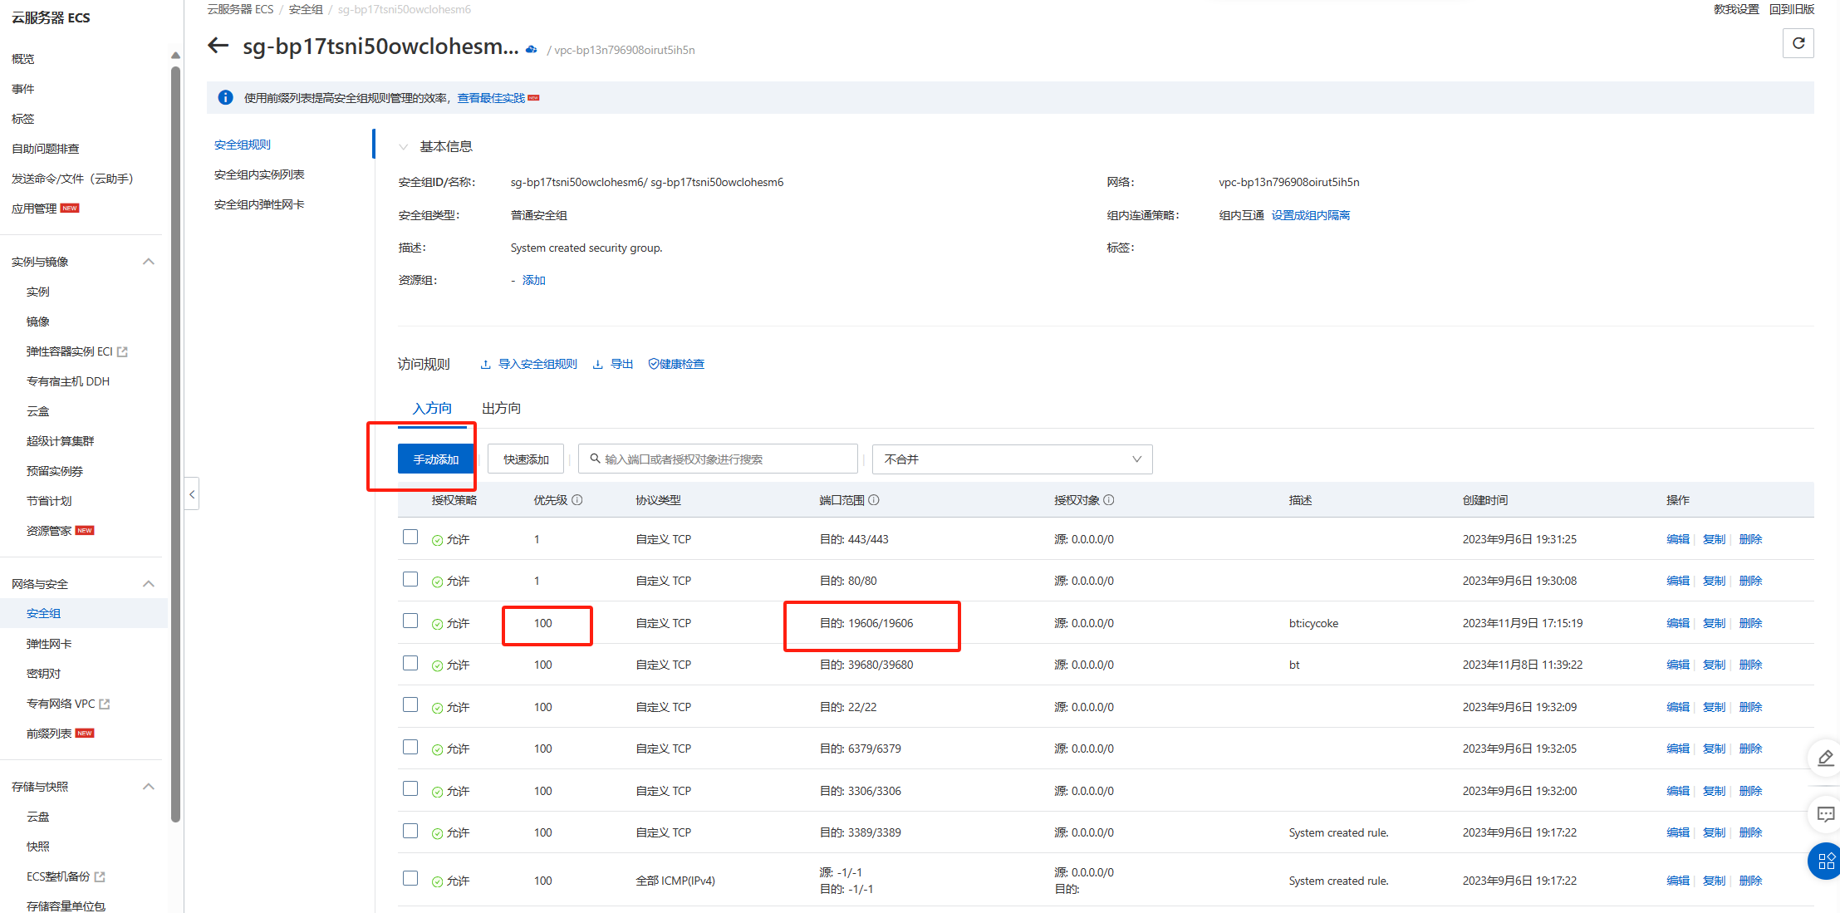Screen dimensions: 1840x913
Task: Click the floating chat feedback icon on right edge
Action: pos(1825,814)
